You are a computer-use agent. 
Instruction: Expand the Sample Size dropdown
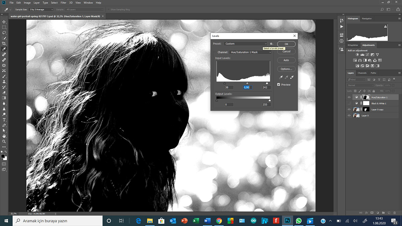(x=41, y=10)
